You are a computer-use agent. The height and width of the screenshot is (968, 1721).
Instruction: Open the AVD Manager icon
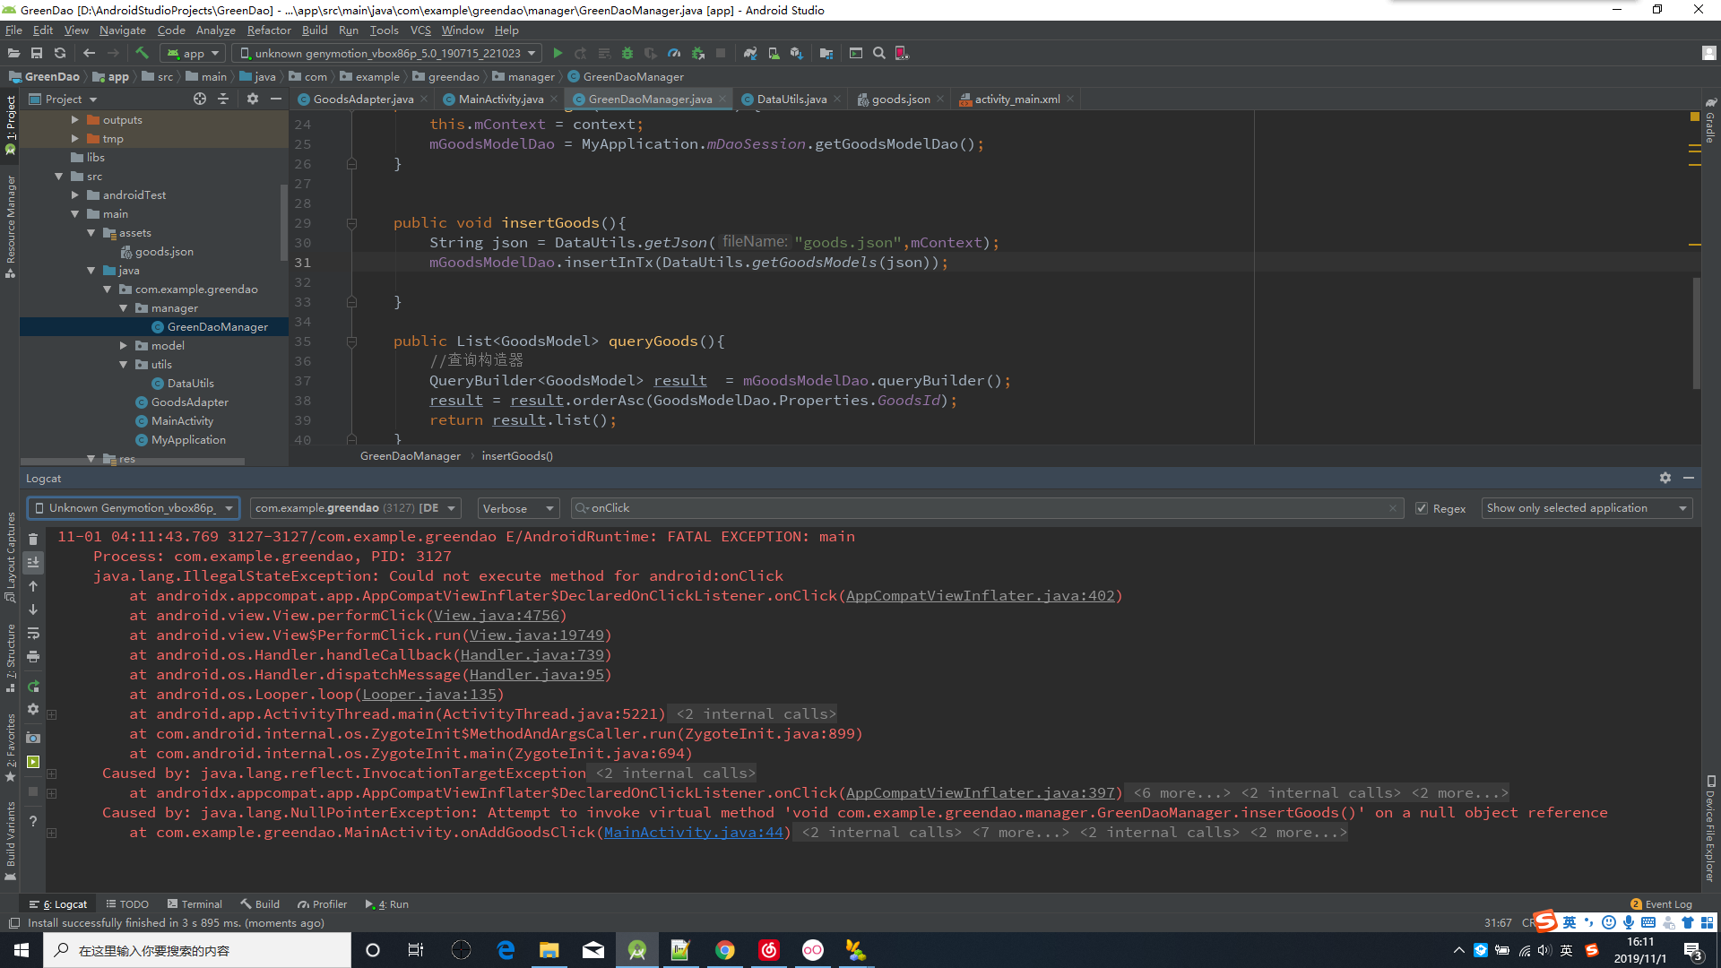774,53
